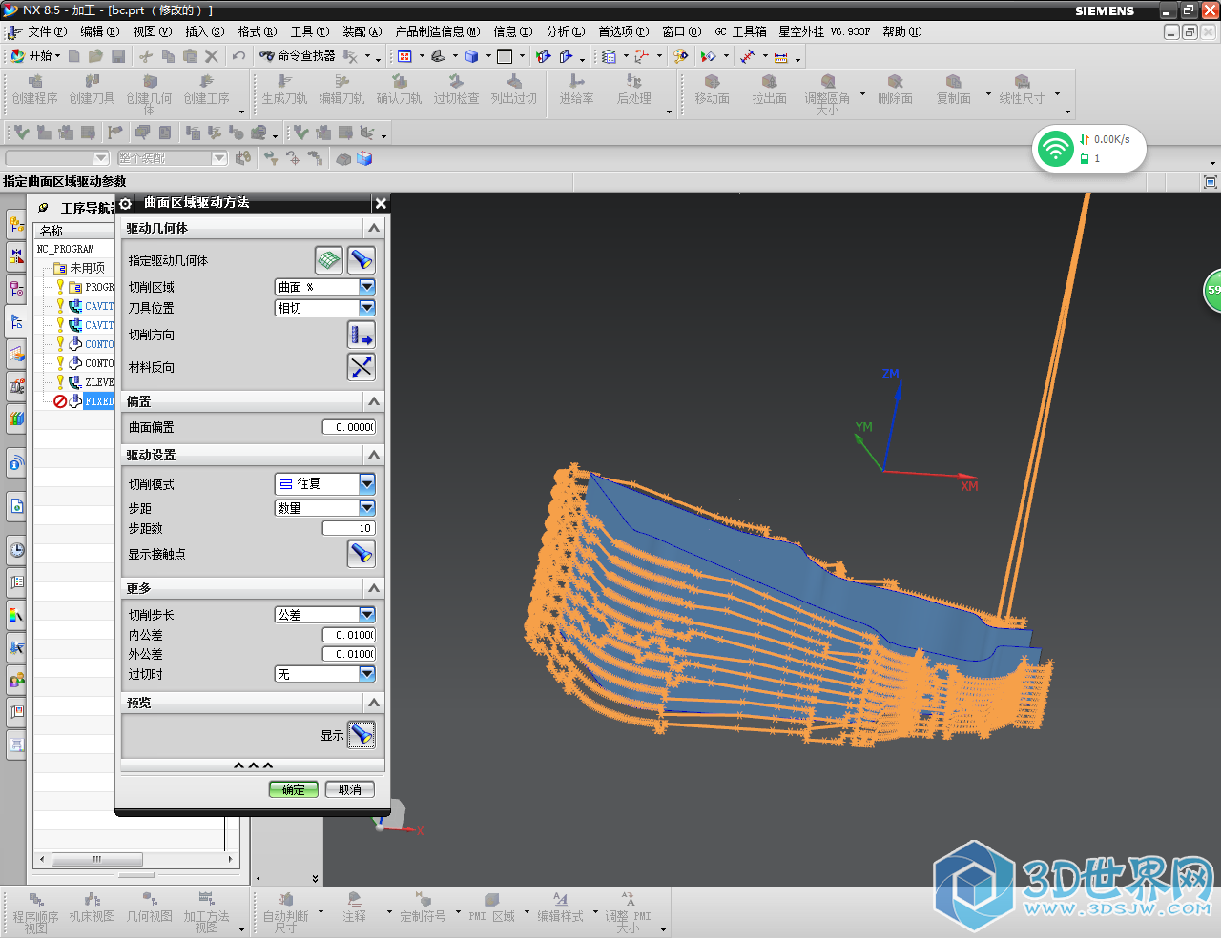The image size is (1221, 938).
Task: Open the 插入 menu
Action: (204, 31)
